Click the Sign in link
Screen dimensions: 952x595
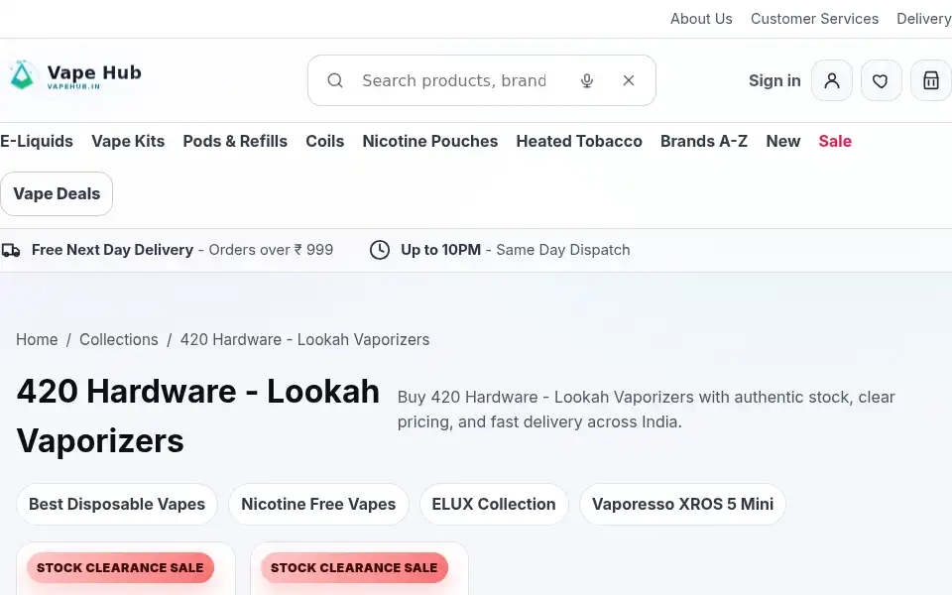[x=774, y=80]
